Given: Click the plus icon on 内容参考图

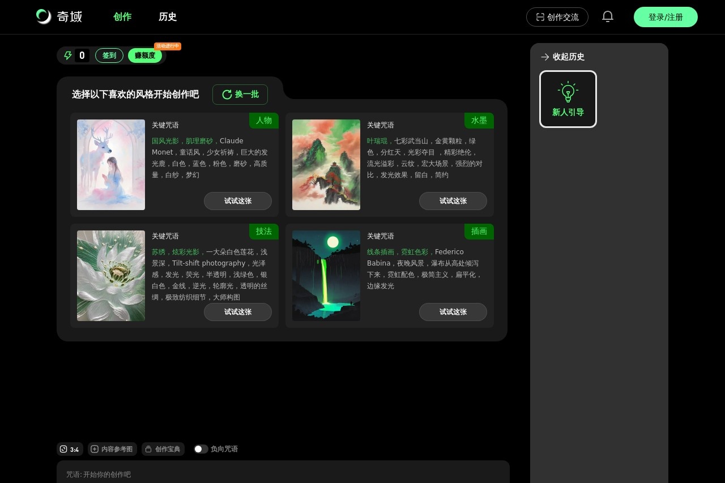Looking at the screenshot, I should pos(94,449).
